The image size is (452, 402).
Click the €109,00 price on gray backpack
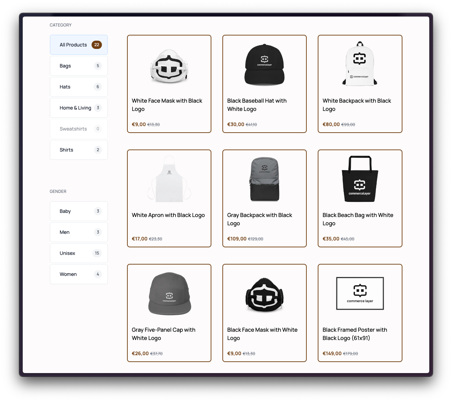[x=237, y=239]
